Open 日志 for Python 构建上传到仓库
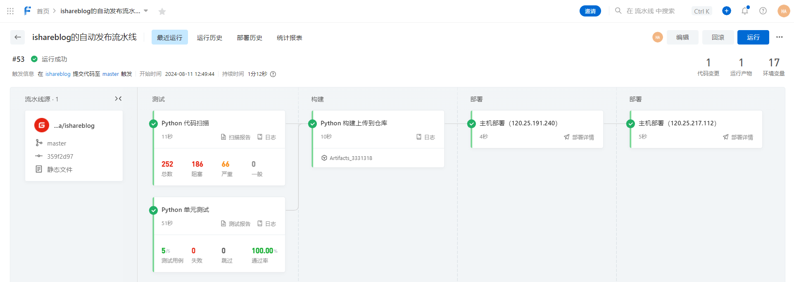This screenshot has width=794, height=282. (426, 137)
